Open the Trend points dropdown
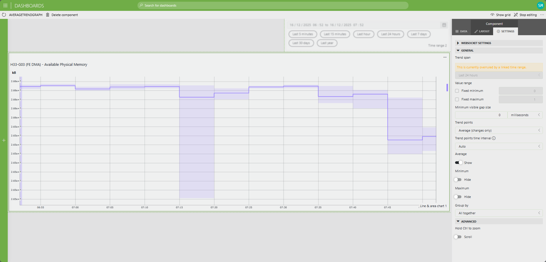Image resolution: width=546 pixels, height=262 pixels. [499, 130]
